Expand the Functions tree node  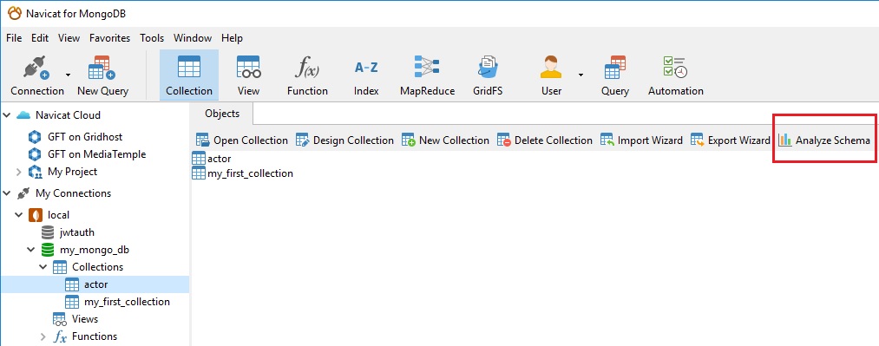tap(43, 336)
